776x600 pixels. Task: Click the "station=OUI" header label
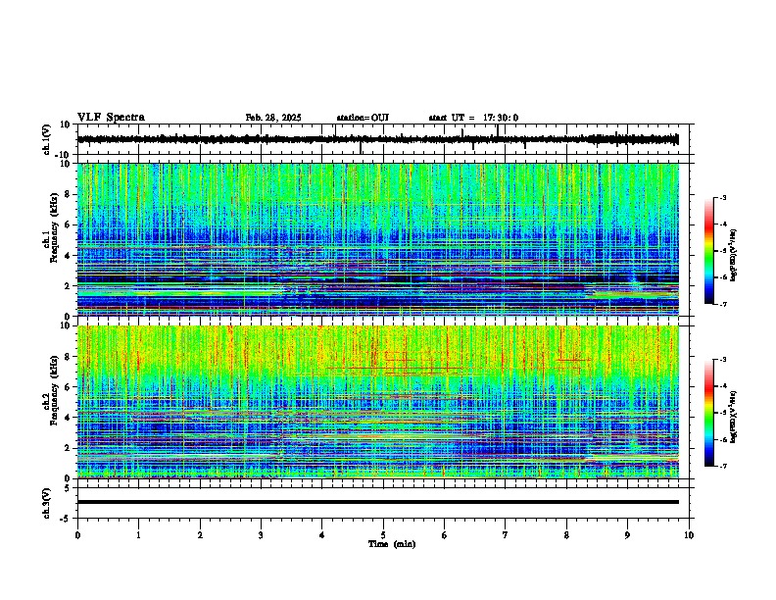pyautogui.click(x=363, y=118)
